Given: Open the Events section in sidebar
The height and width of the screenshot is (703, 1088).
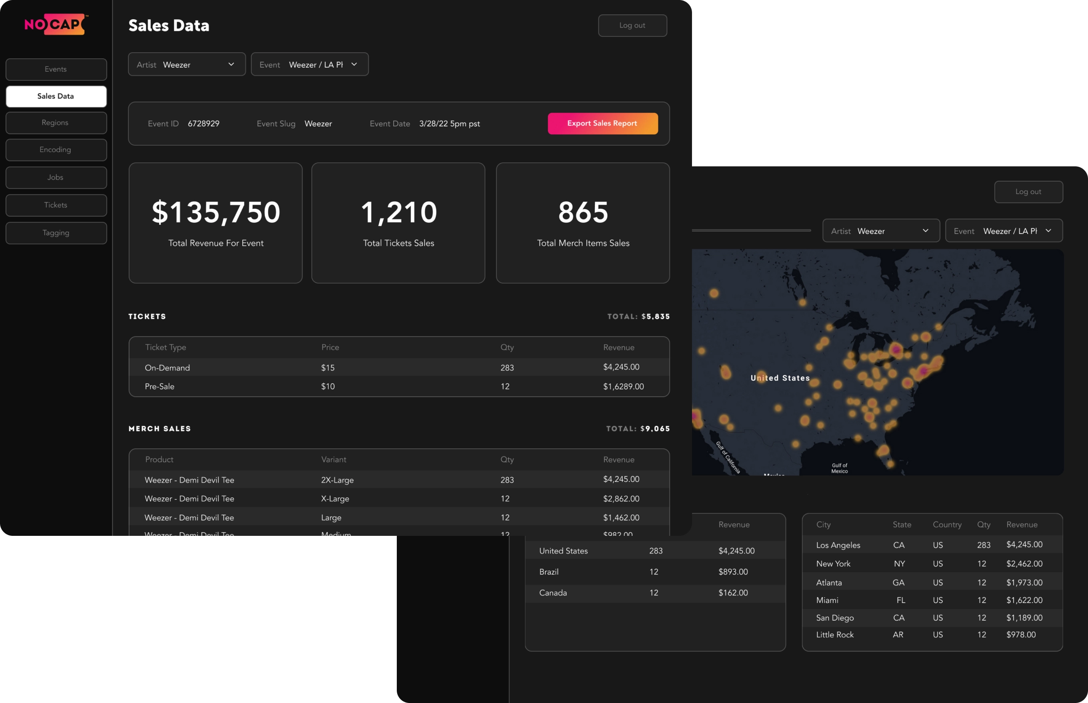Looking at the screenshot, I should click(x=56, y=69).
